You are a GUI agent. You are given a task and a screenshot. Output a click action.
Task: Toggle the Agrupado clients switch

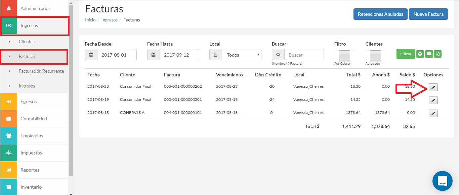point(375,56)
